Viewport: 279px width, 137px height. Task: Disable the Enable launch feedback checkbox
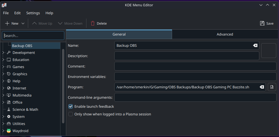coord(71,106)
